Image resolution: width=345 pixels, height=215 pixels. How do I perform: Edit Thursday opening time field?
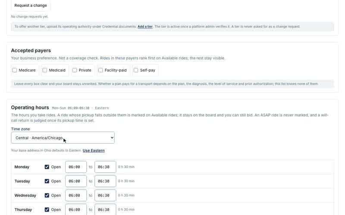[x=76, y=209]
